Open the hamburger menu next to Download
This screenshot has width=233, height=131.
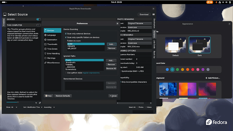(154, 15)
